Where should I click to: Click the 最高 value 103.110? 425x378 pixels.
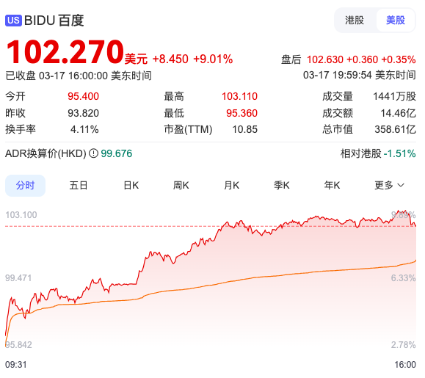pos(239,96)
